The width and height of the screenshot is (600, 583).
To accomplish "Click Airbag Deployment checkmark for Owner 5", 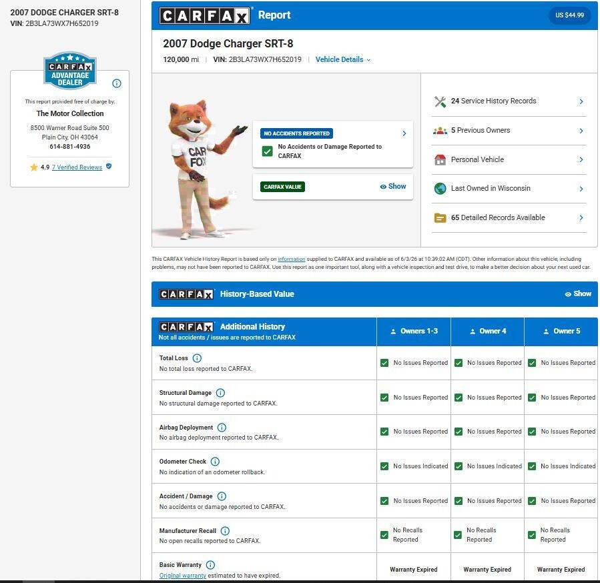I will tap(532, 432).
